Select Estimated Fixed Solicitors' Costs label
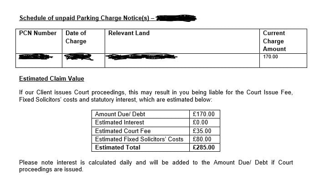Screen dimensions: 319x180 point(139,139)
